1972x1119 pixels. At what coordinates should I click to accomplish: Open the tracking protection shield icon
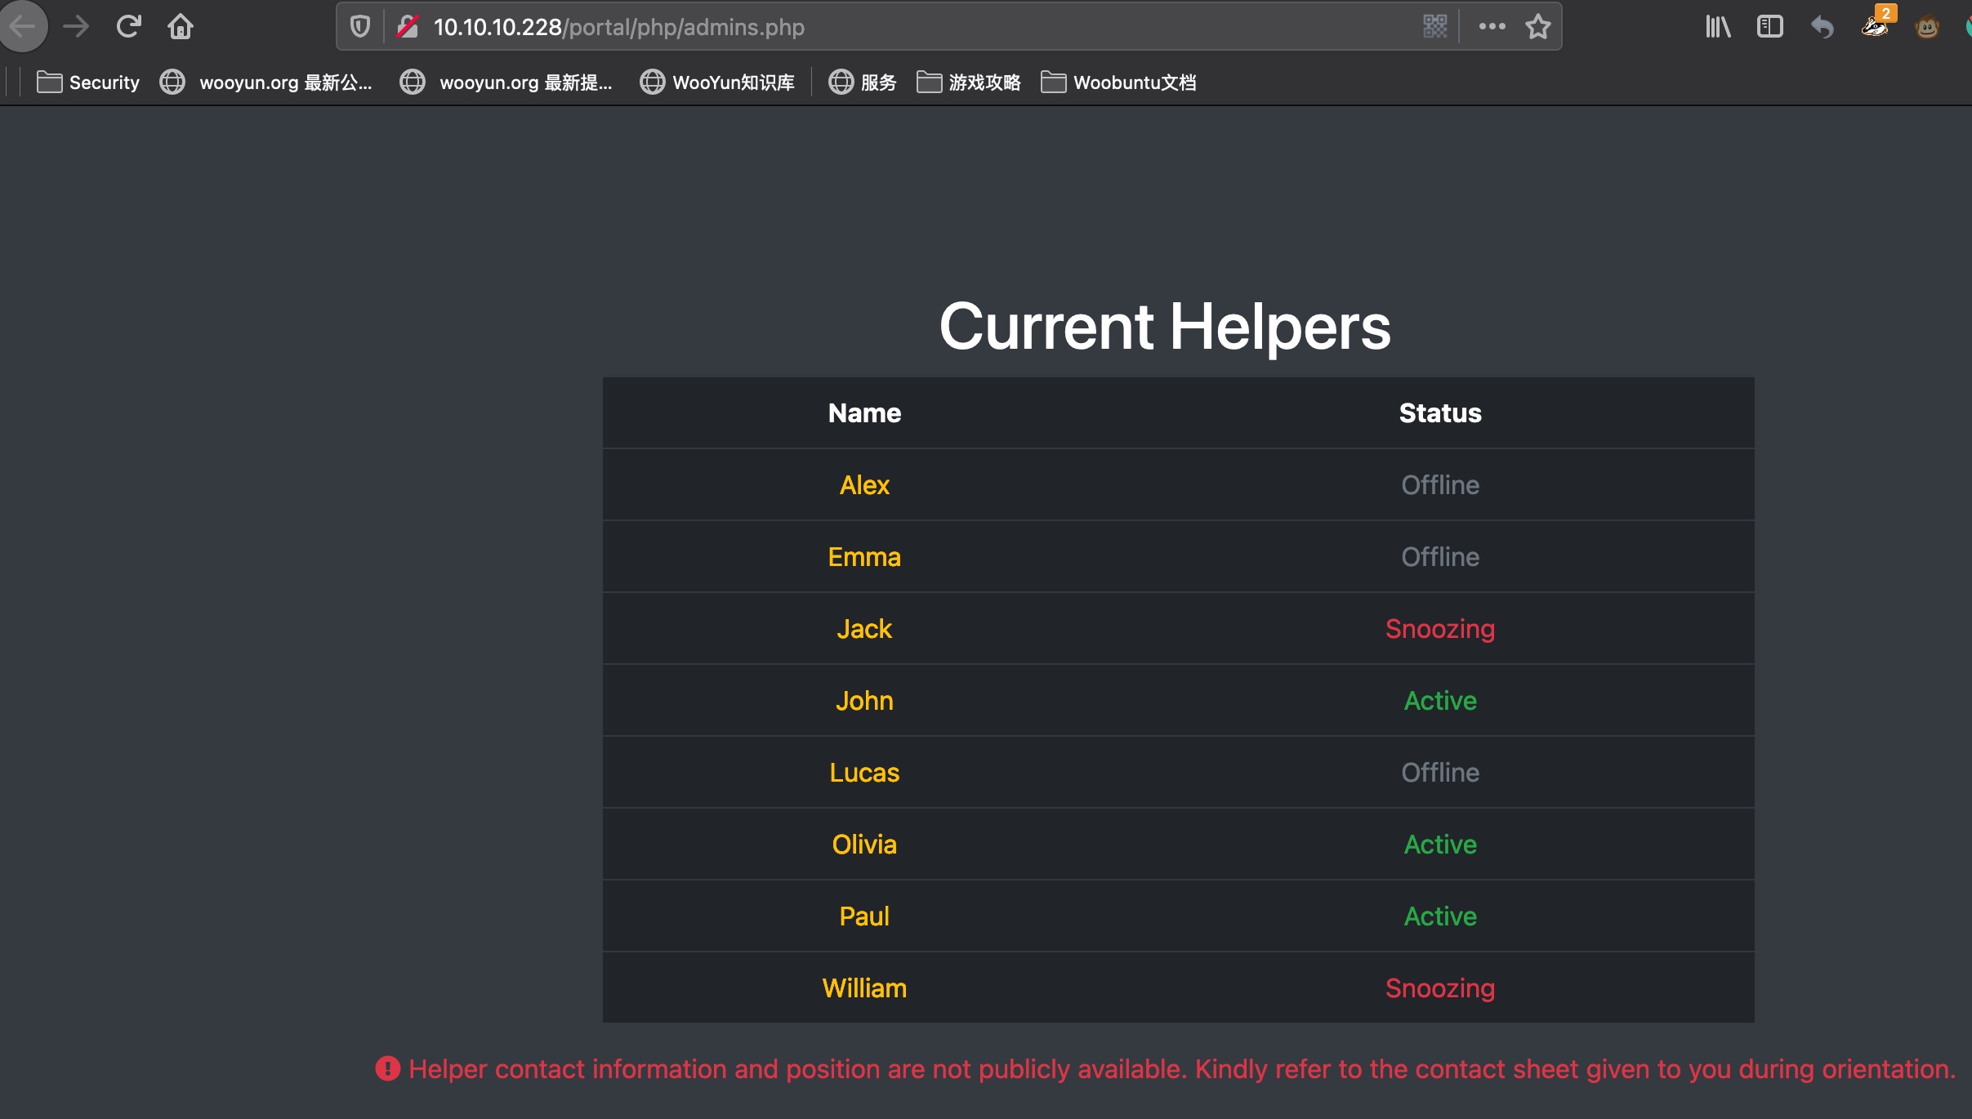click(360, 27)
